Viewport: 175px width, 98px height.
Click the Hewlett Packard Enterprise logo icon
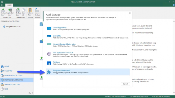(x=49, y=44)
